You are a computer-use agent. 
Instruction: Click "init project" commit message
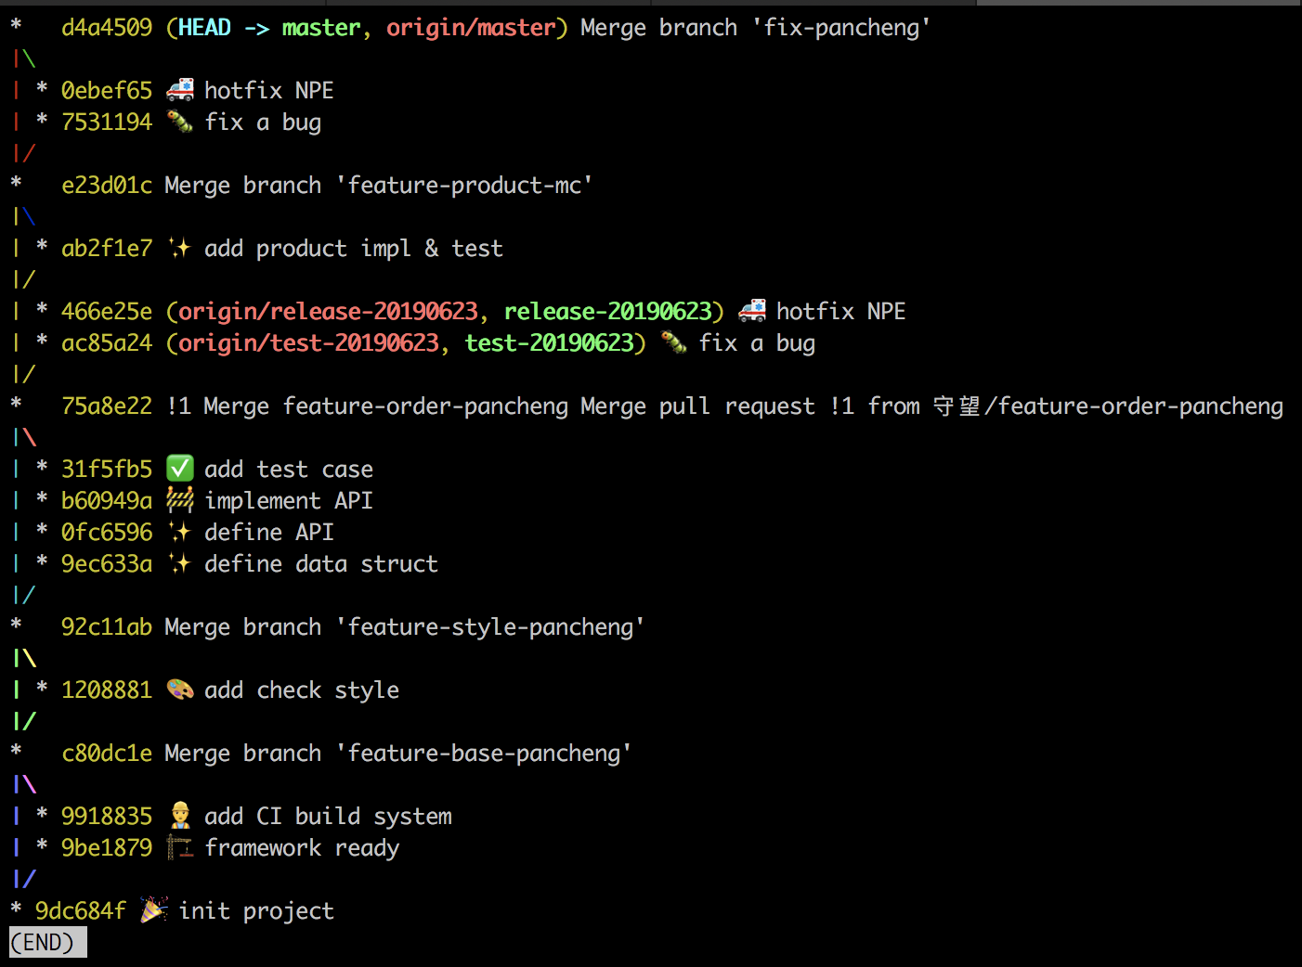pyautogui.click(x=256, y=910)
